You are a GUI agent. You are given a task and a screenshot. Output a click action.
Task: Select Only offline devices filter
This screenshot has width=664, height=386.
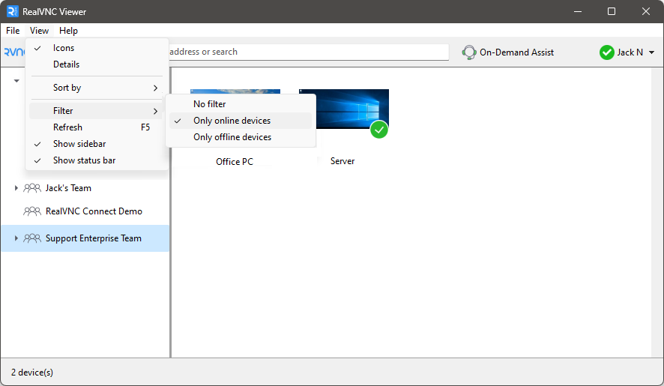241,137
